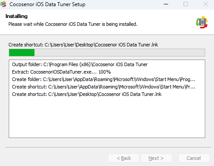Click the Cocosenor app icon in title bar
This screenshot has width=214, height=166.
(3, 4)
